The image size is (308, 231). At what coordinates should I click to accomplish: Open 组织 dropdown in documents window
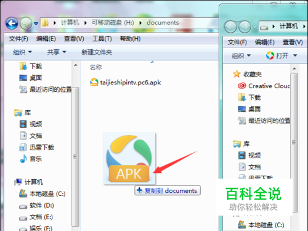[x=22, y=52]
